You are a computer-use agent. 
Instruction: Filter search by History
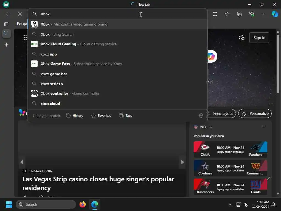(x=75, y=116)
